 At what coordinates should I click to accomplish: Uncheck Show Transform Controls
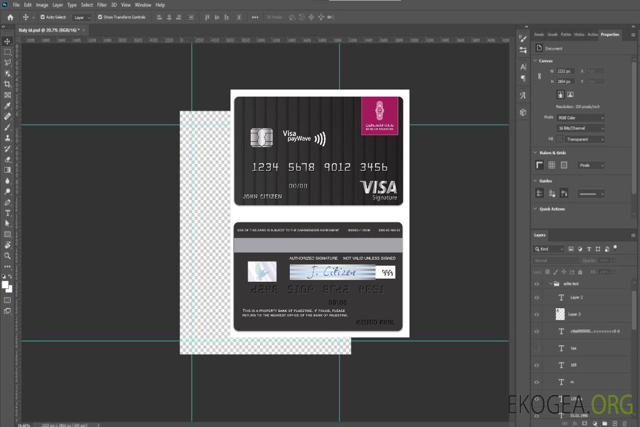coord(100,17)
